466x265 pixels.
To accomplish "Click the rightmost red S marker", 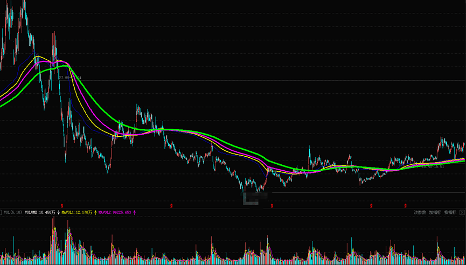I will pos(405,205).
